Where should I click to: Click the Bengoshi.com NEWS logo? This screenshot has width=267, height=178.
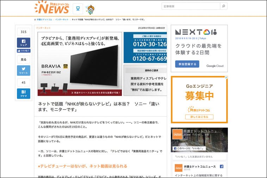[52, 7]
